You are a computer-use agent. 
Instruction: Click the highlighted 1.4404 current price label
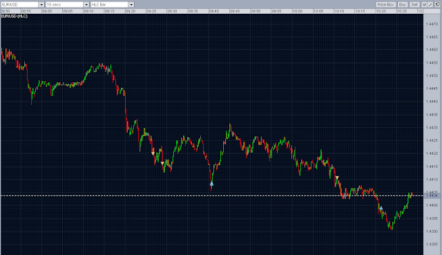point(432,196)
